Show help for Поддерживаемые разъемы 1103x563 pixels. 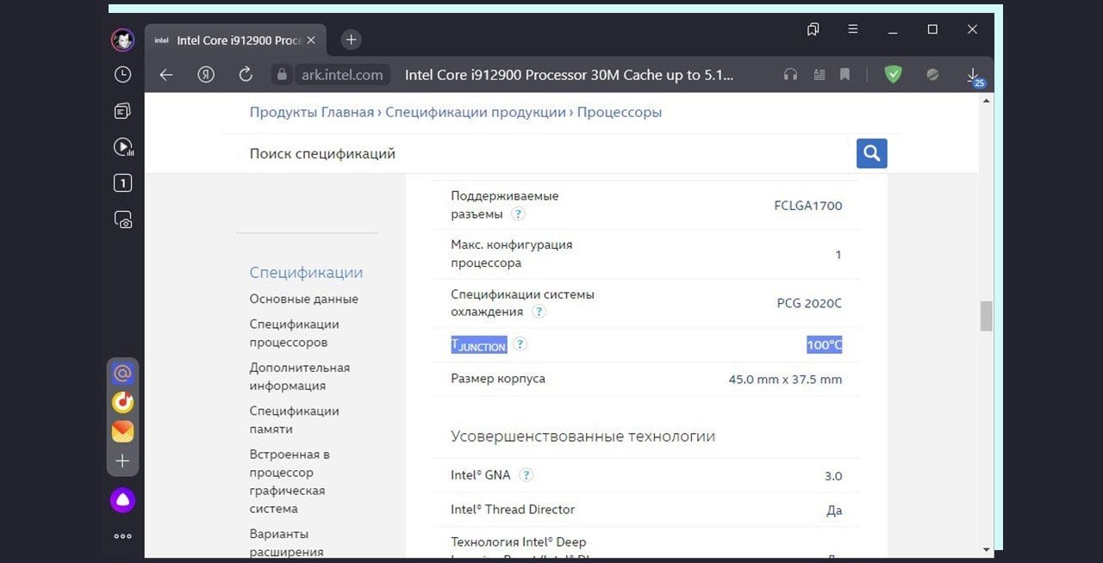518,213
